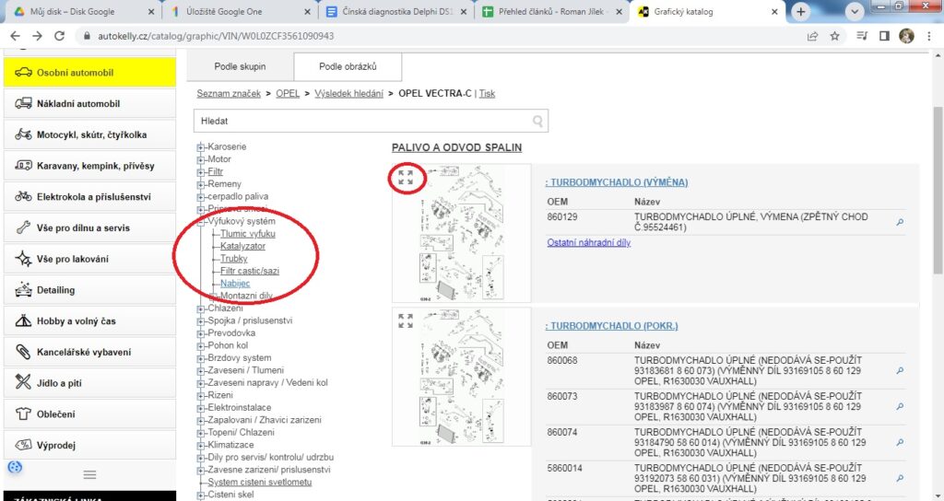Screen dimensions: 944x501
Task: Click the Tisk print link
Action: [487, 93]
